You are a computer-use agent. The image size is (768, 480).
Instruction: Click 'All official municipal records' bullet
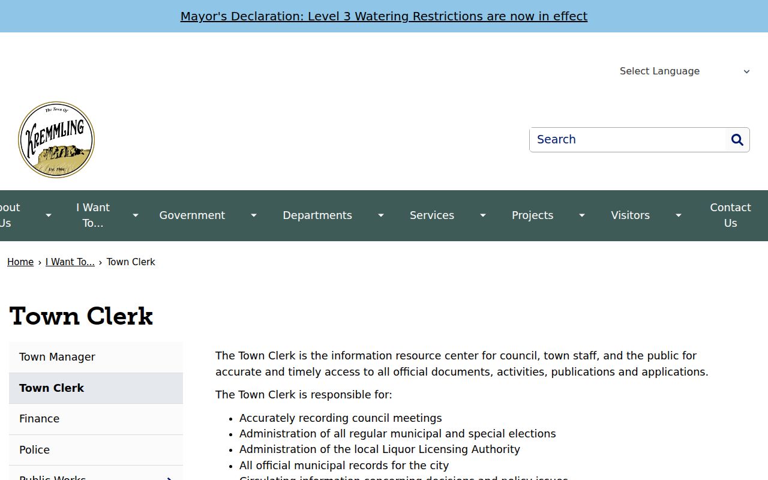[344, 466]
